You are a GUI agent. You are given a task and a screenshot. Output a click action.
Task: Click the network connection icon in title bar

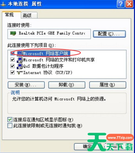(x=3, y=4)
